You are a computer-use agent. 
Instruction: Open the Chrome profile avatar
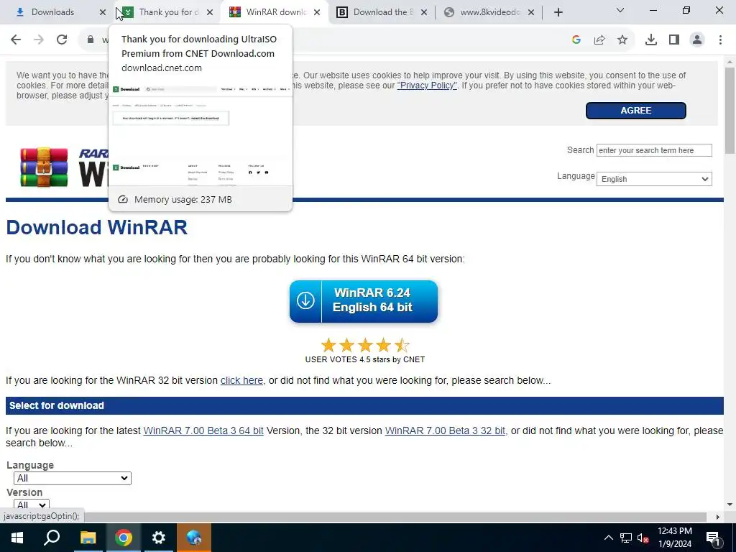point(697,40)
